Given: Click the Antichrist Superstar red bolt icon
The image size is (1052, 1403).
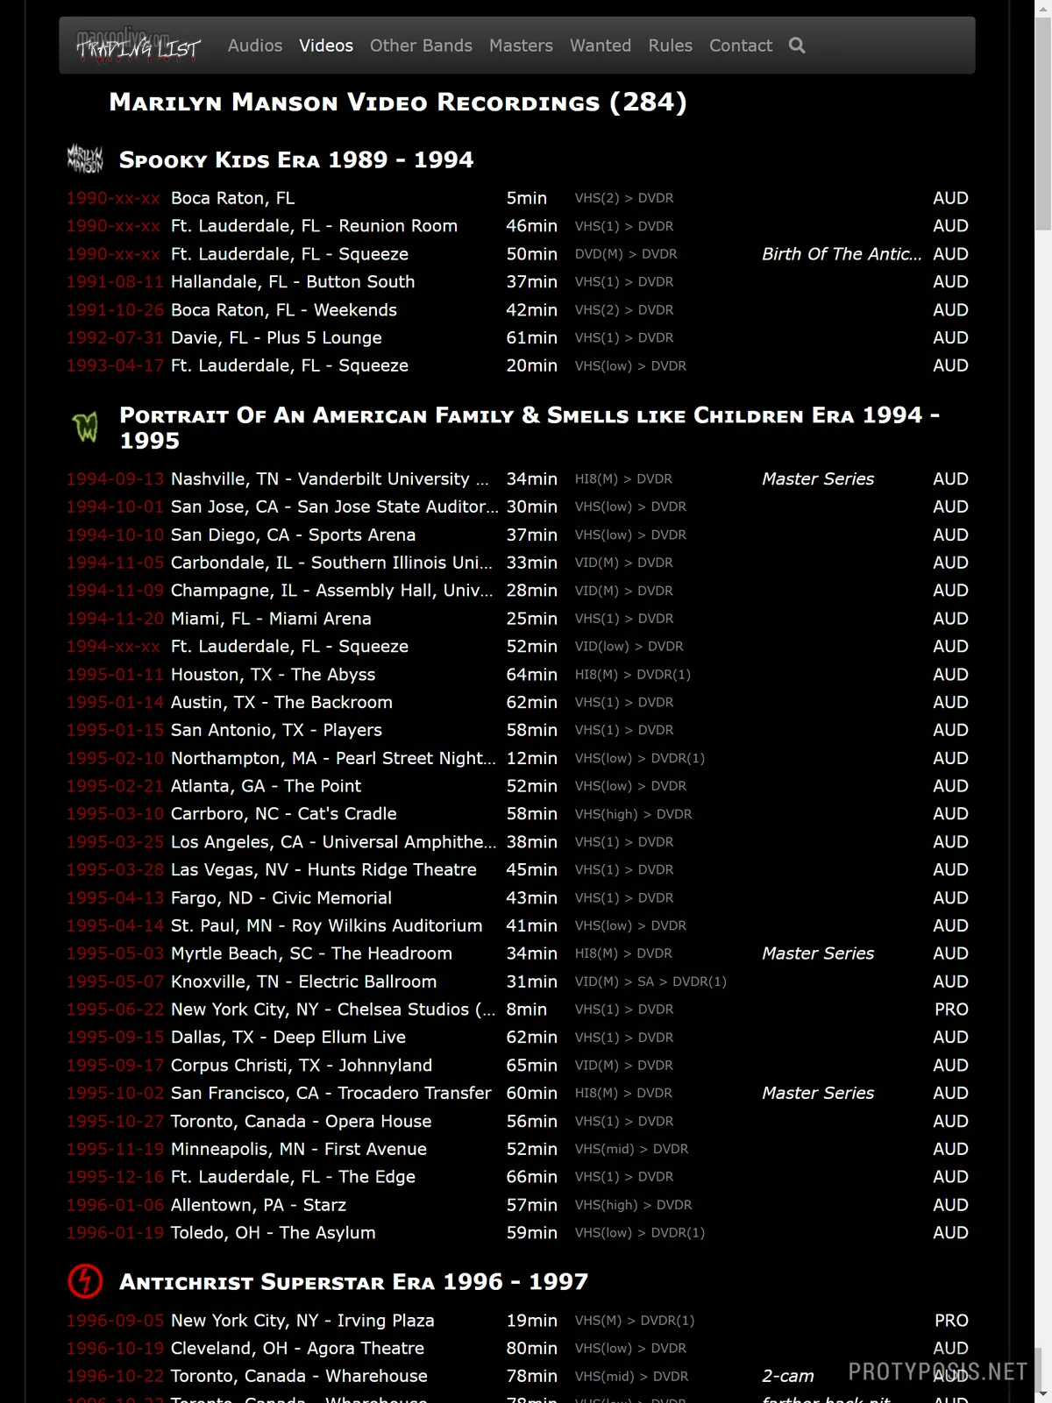Looking at the screenshot, I should click(x=85, y=1281).
